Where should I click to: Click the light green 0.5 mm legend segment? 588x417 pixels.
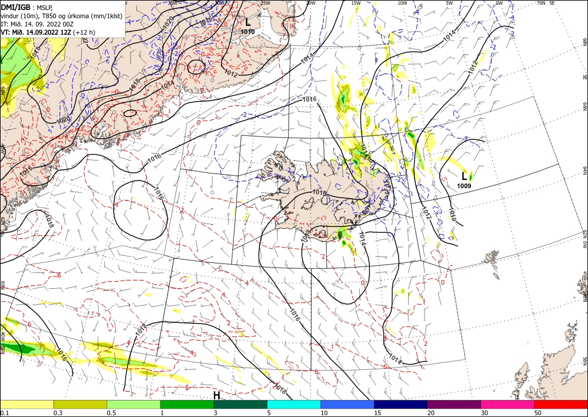click(x=133, y=404)
